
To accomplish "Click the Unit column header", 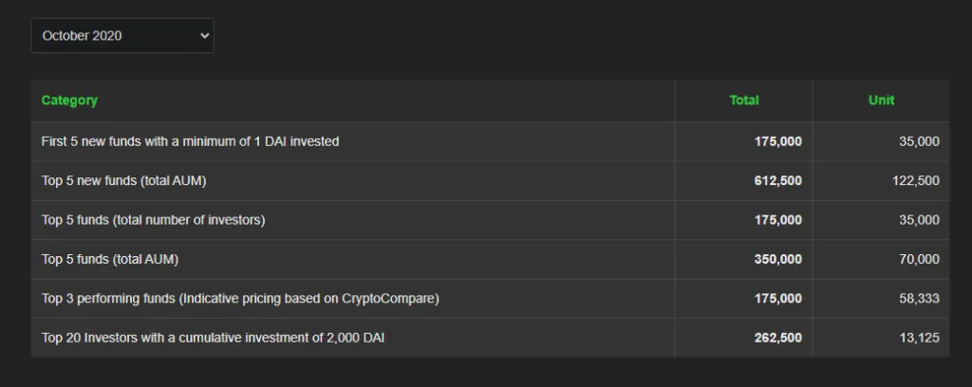I will pyautogui.click(x=881, y=101).
